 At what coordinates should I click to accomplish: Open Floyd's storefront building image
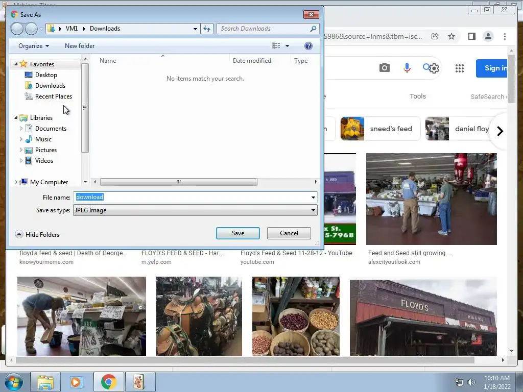(x=423, y=317)
